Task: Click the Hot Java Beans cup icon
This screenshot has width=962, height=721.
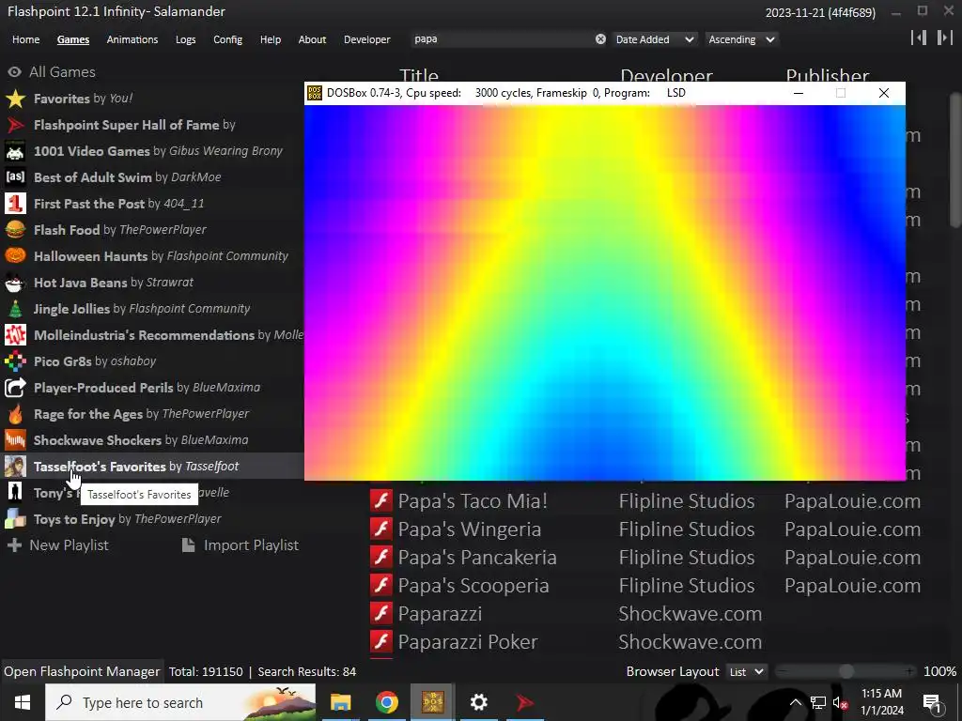Action: (15, 283)
